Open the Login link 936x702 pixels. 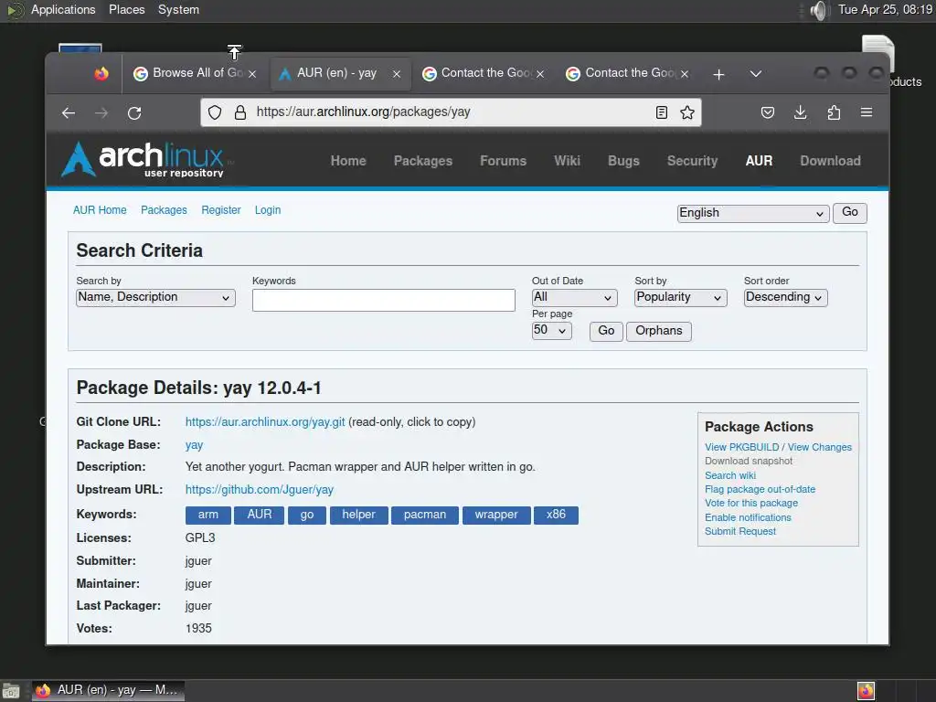click(268, 210)
